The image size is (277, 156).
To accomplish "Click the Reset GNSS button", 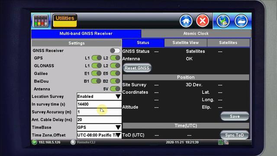I will [x=137, y=68].
